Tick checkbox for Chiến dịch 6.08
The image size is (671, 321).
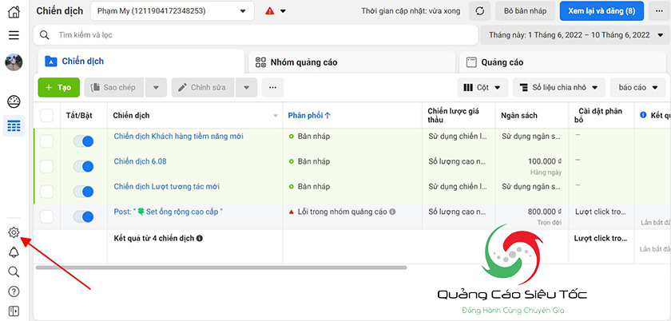(46, 167)
